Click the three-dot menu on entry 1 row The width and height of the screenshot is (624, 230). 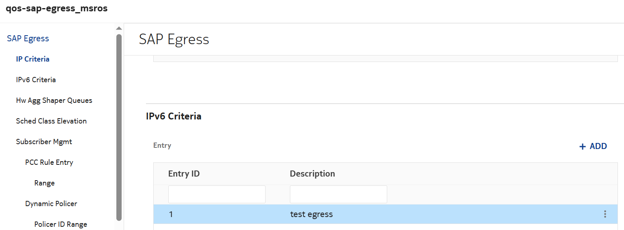click(605, 214)
